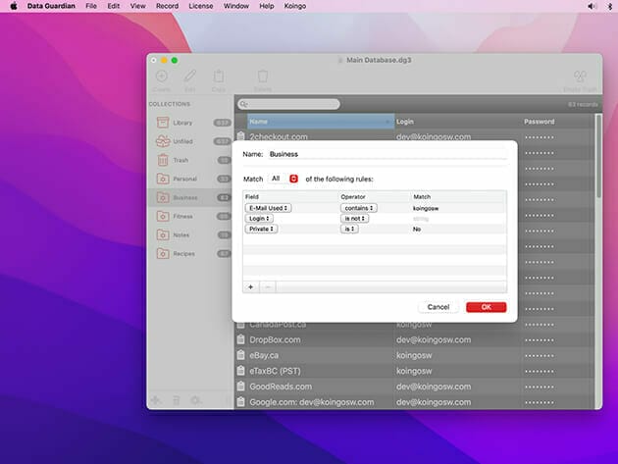Click the Delete trash toolbar icon
Viewport: 618px width, 464px height.
262,77
